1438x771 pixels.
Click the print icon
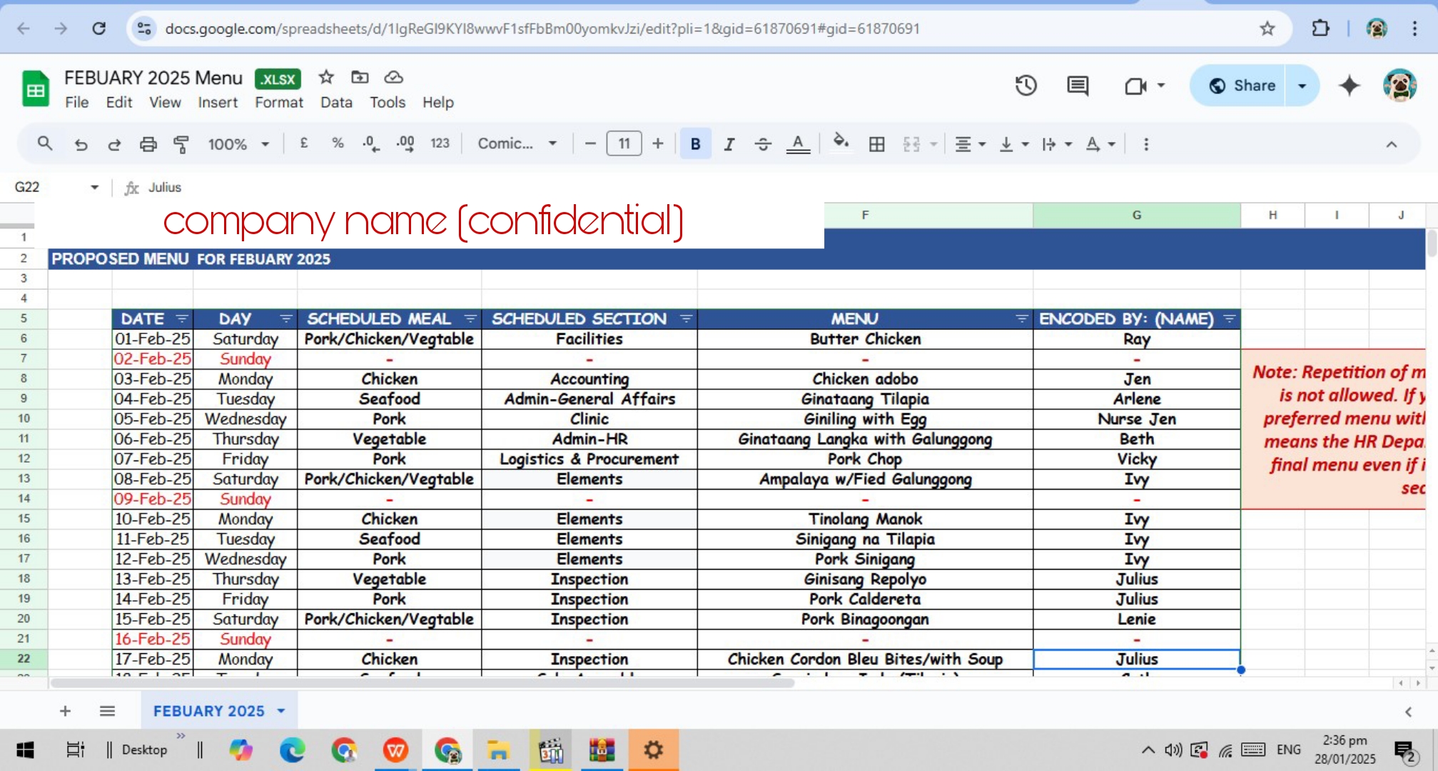pyautogui.click(x=148, y=144)
